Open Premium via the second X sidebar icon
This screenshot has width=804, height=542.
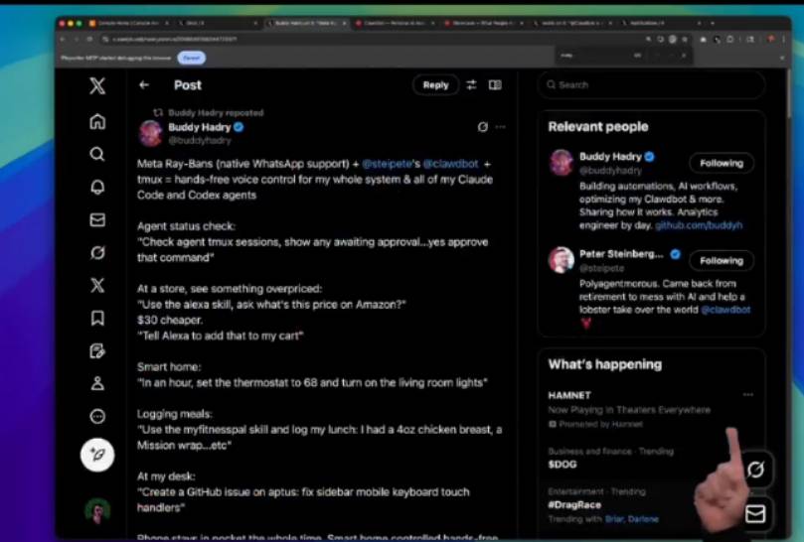[x=97, y=285]
